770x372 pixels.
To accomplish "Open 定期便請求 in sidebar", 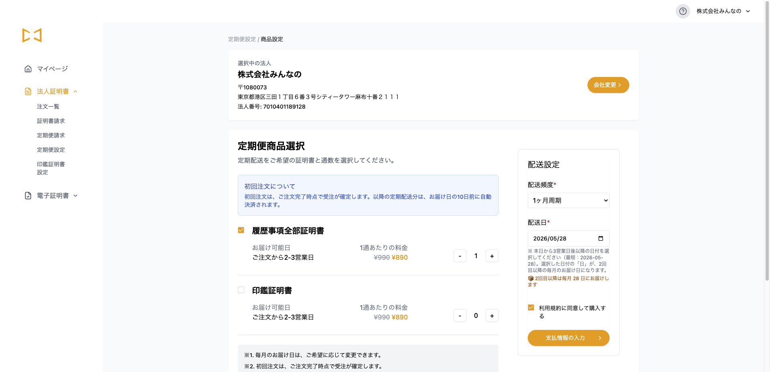I will pos(51,135).
